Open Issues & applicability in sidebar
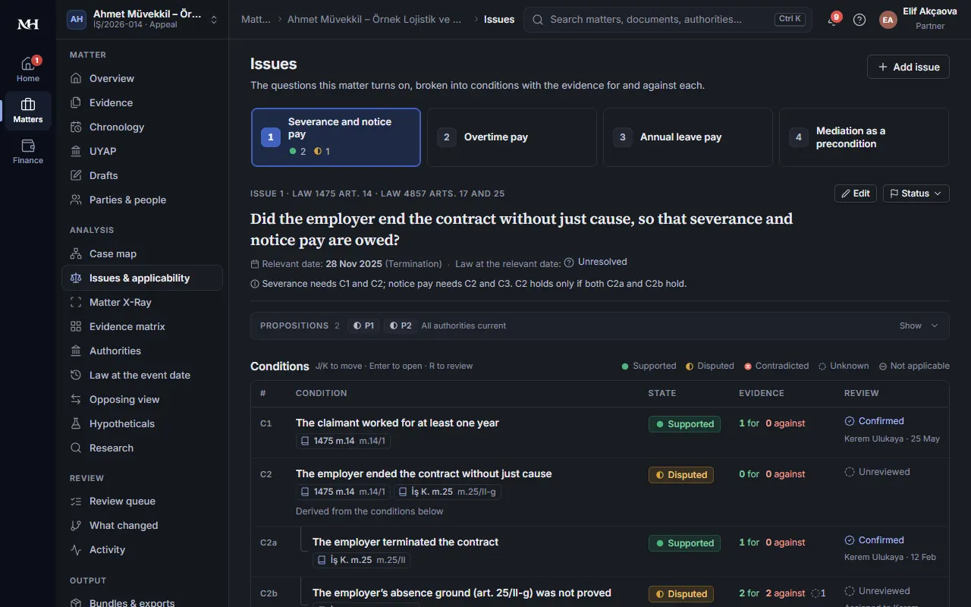This screenshot has width=971, height=607. point(142,278)
